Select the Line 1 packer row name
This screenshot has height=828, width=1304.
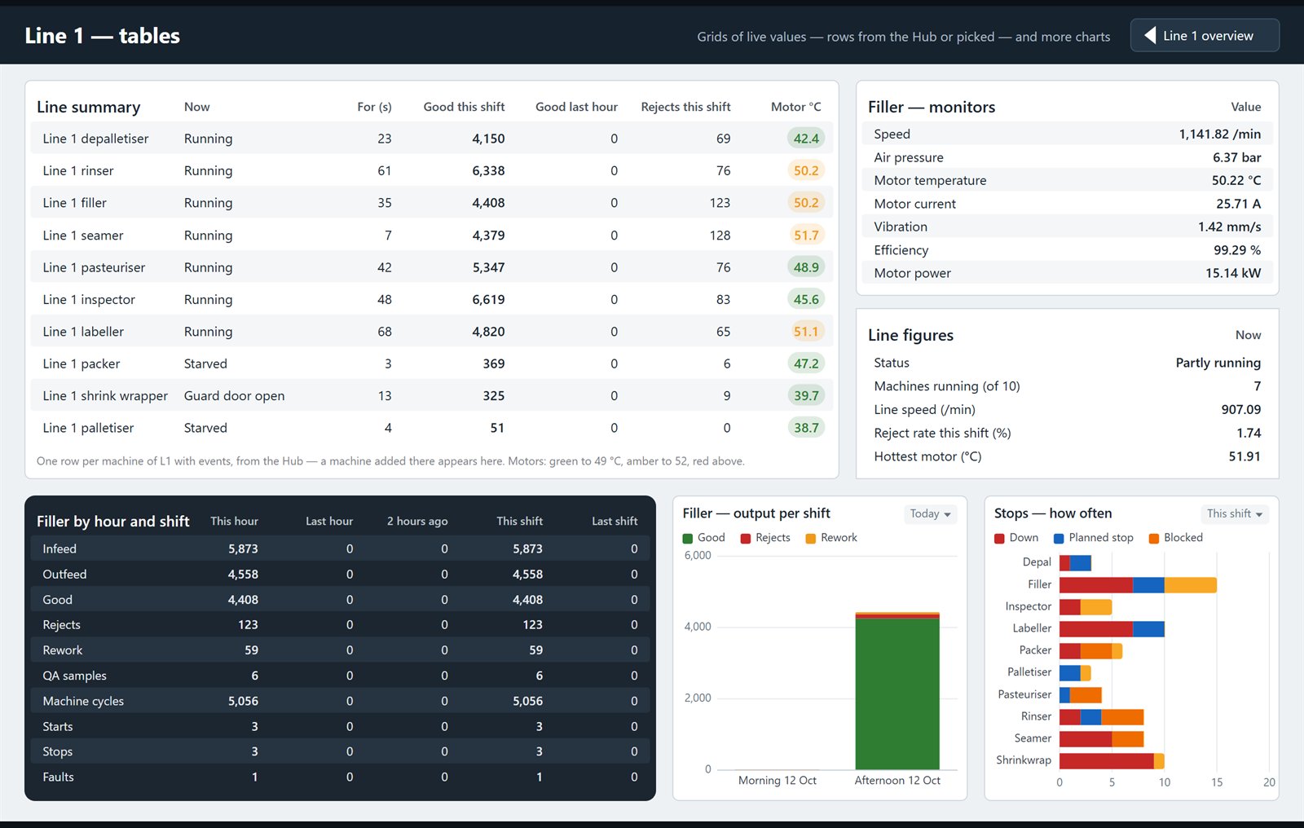point(81,363)
